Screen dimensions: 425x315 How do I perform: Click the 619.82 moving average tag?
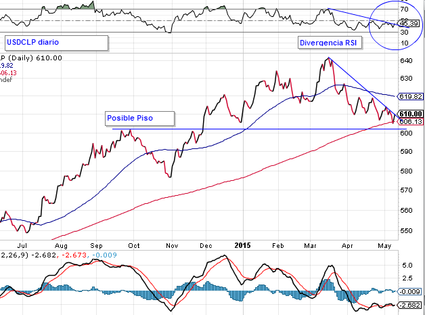[x=411, y=96]
